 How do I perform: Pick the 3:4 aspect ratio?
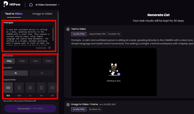(x=41, y=88)
